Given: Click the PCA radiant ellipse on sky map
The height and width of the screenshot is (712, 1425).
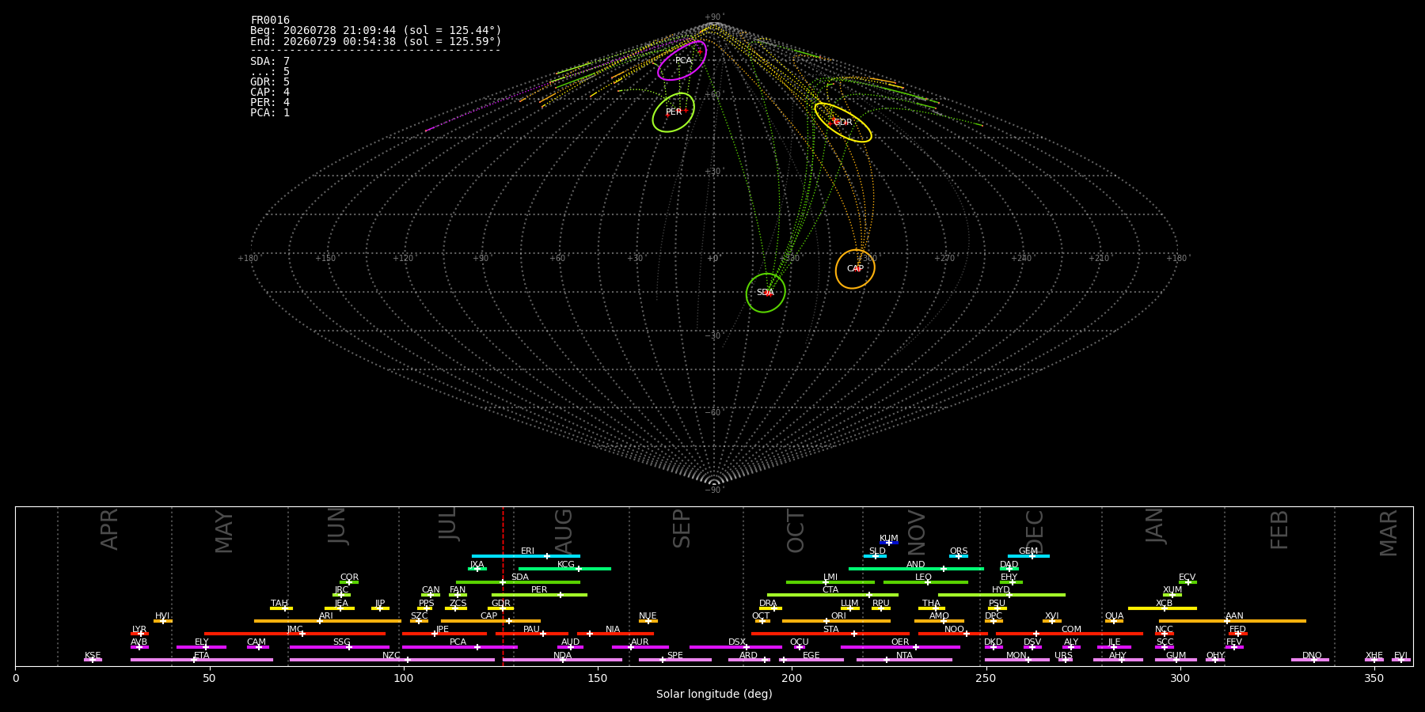Looking at the screenshot, I should click(x=682, y=61).
